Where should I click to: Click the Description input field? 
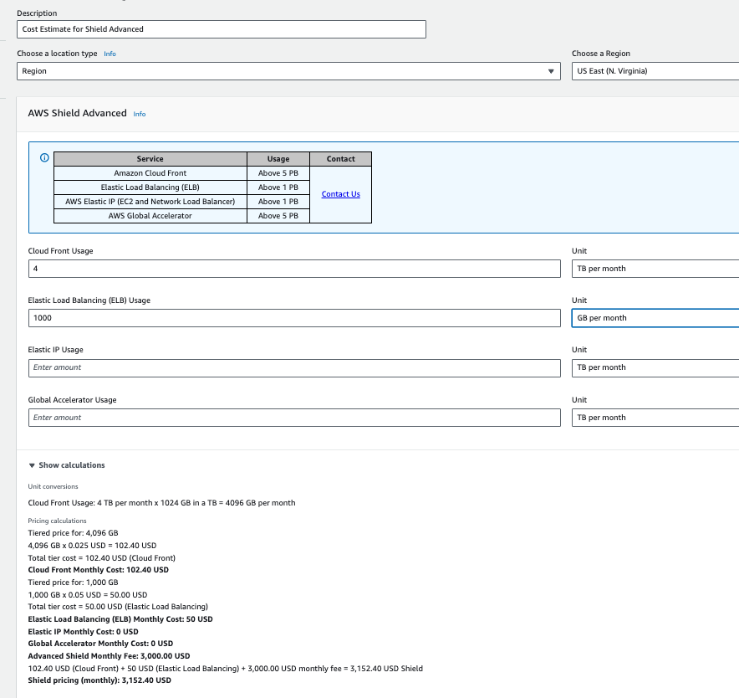pos(222,29)
